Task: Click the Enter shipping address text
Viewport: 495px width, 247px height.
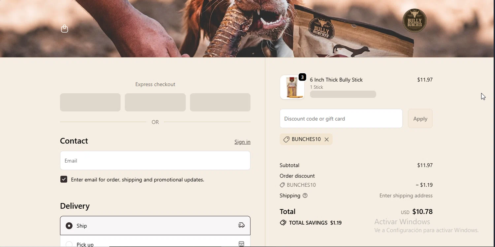Action: pyautogui.click(x=406, y=196)
